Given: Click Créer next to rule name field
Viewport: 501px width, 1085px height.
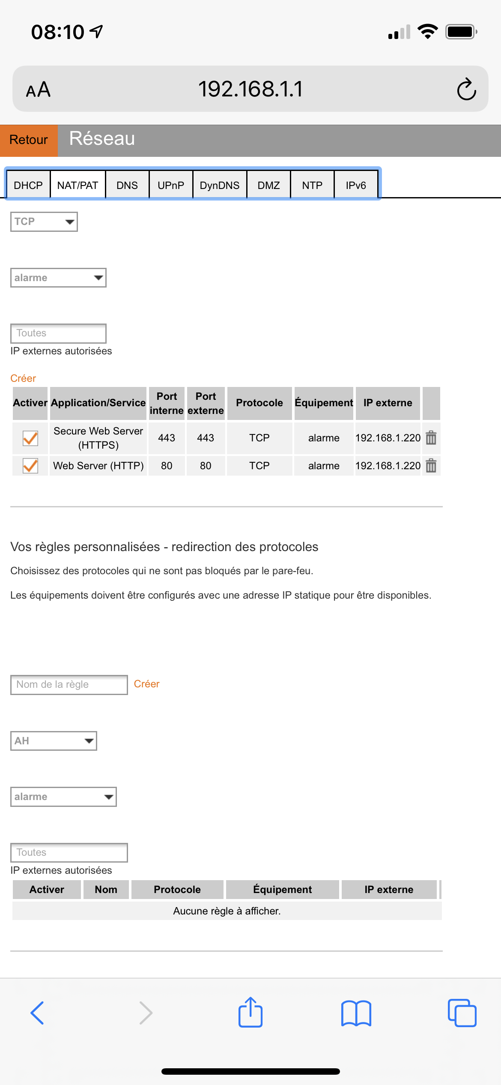Looking at the screenshot, I should [x=146, y=684].
